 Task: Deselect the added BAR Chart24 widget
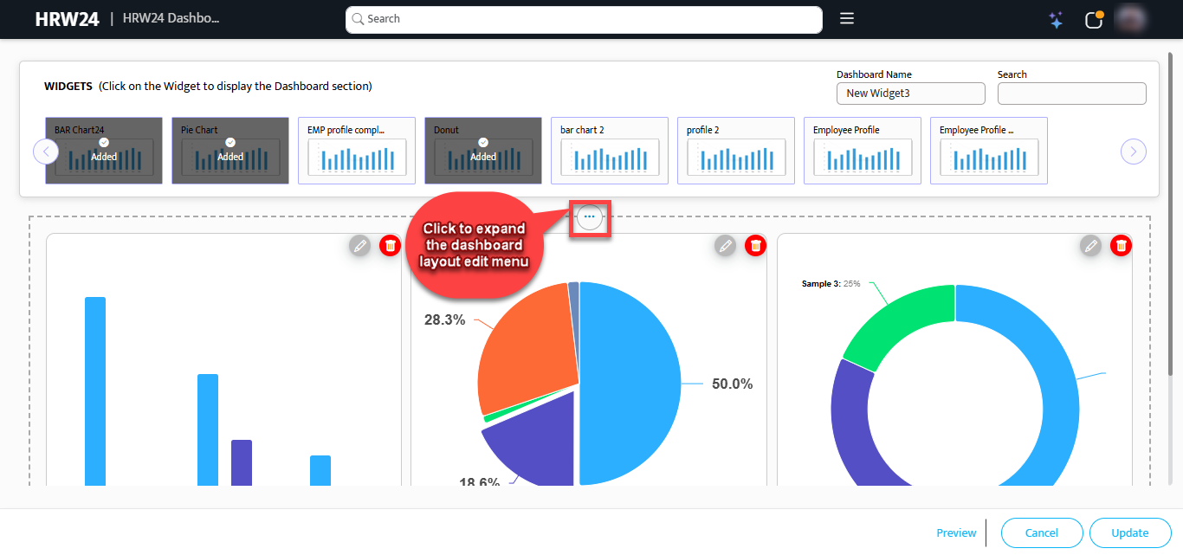coord(104,151)
